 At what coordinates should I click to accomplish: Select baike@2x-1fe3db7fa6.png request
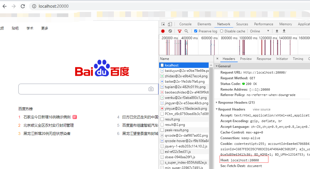[x=184, y=82]
